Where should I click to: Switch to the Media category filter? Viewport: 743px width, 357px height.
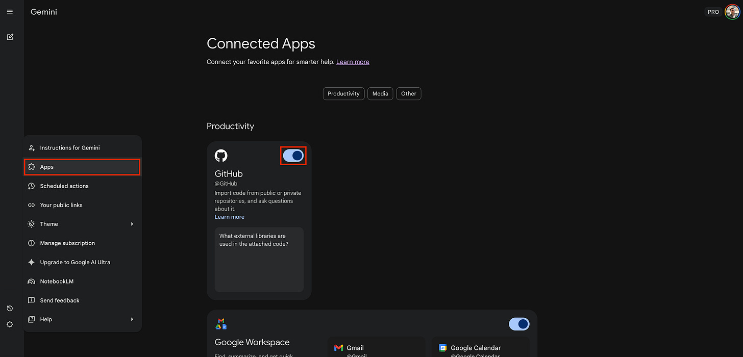pos(380,93)
